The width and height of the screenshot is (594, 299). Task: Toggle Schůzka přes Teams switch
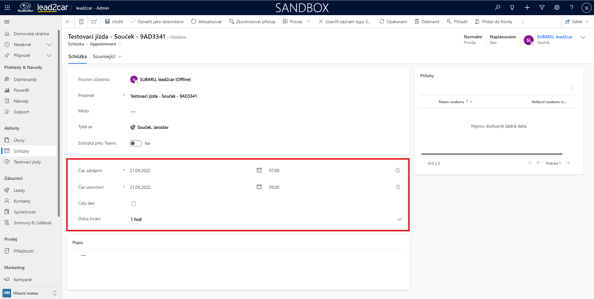[x=136, y=143]
